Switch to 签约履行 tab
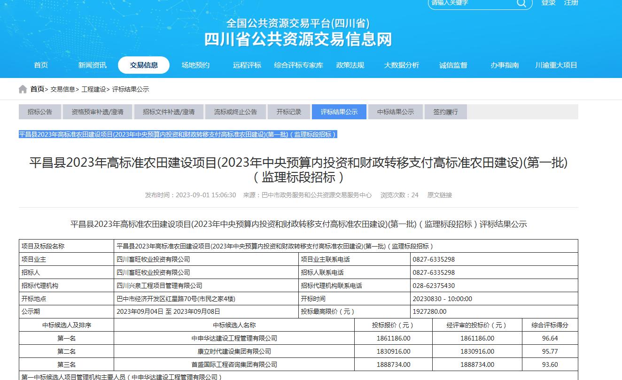 pos(445,112)
